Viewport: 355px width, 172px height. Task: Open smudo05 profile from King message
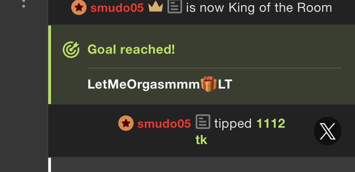click(x=117, y=8)
